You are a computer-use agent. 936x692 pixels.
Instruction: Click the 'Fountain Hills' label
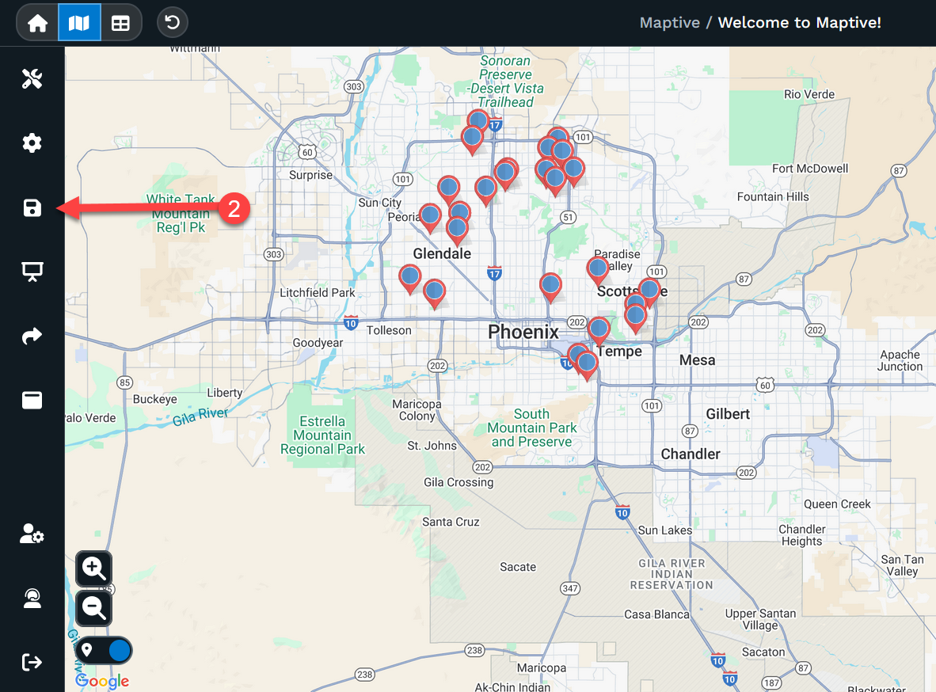point(773,196)
